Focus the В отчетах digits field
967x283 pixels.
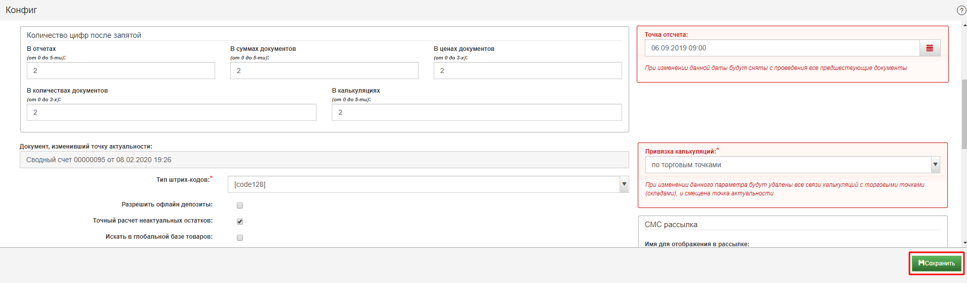point(121,70)
